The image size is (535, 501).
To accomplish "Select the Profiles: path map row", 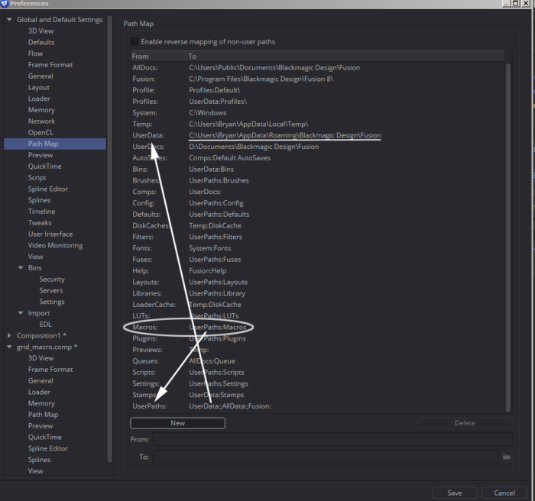I will 318,102.
